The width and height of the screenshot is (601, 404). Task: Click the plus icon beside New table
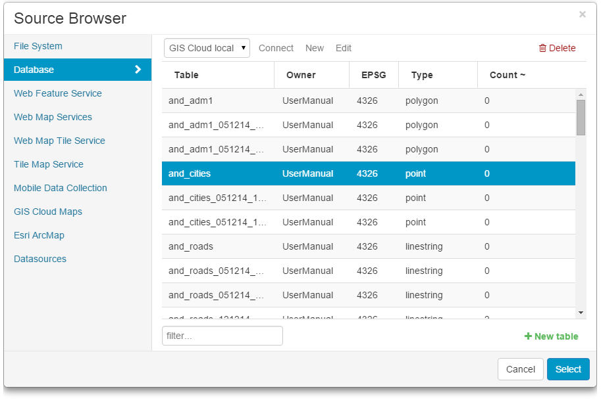coord(528,336)
